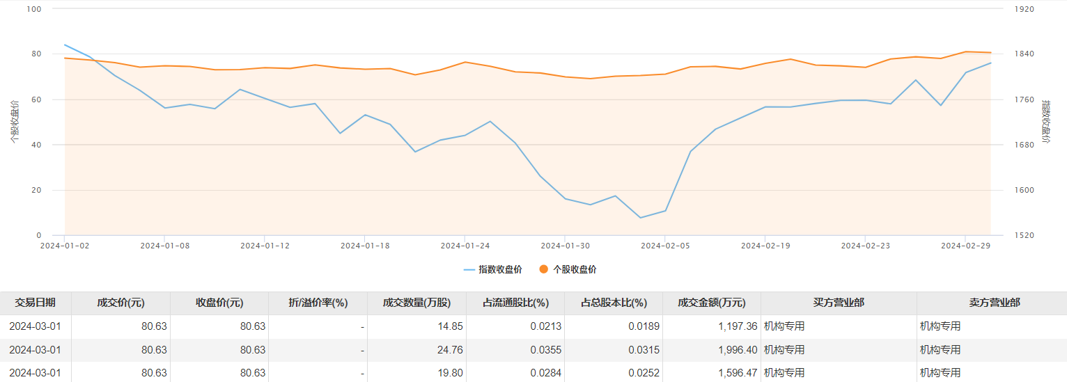This screenshot has width=1067, height=382.
Task: Click the 指数收盘价 right axis title
Action: [x=1046, y=122]
